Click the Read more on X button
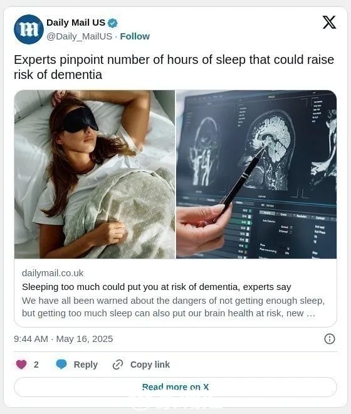The image size is (351, 414). tap(175, 387)
